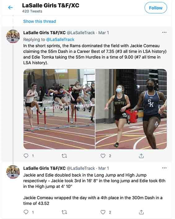Reply to the short sprints tweet
Image resolution: width=175 pixels, height=219 pixels.
[x=26, y=156]
